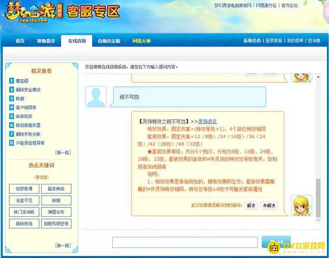Click the 客服专区 banner title
Screen dimensions: 329x258
click(x=93, y=12)
